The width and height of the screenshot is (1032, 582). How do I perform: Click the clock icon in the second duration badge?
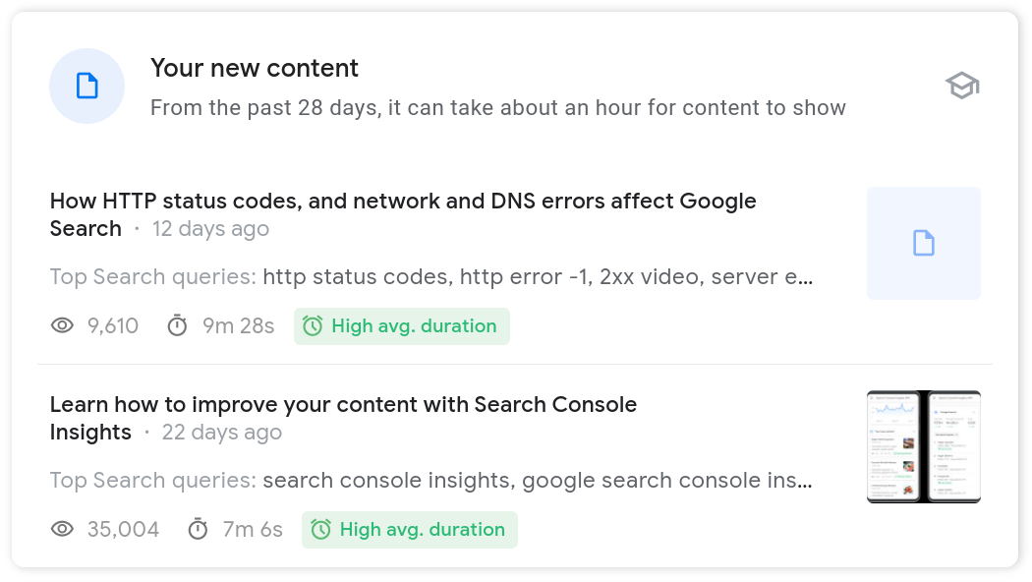pos(323,529)
